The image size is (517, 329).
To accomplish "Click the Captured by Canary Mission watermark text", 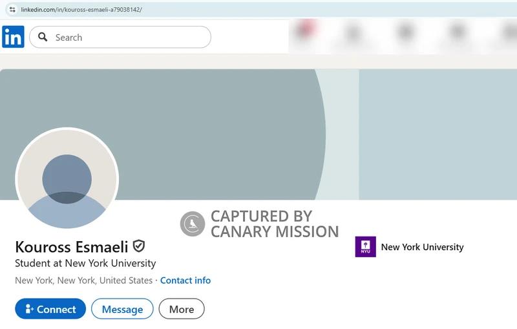I will point(274,224).
